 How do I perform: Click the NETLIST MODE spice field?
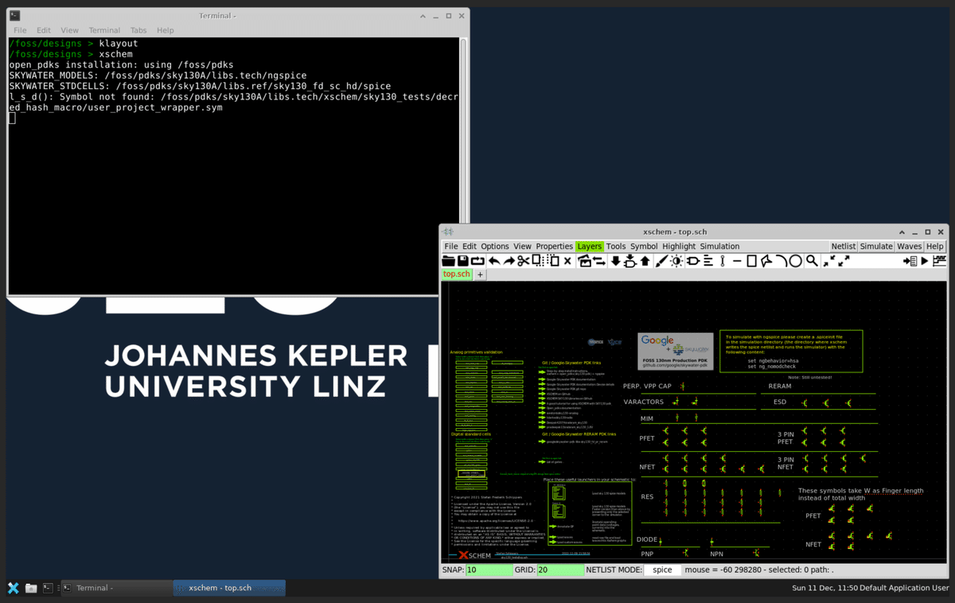[663, 570]
